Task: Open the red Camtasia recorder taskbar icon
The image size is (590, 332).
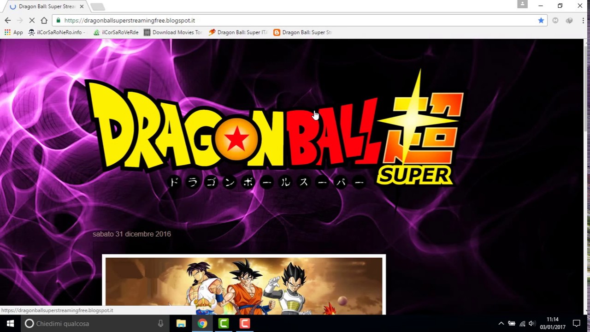Action: [245, 323]
